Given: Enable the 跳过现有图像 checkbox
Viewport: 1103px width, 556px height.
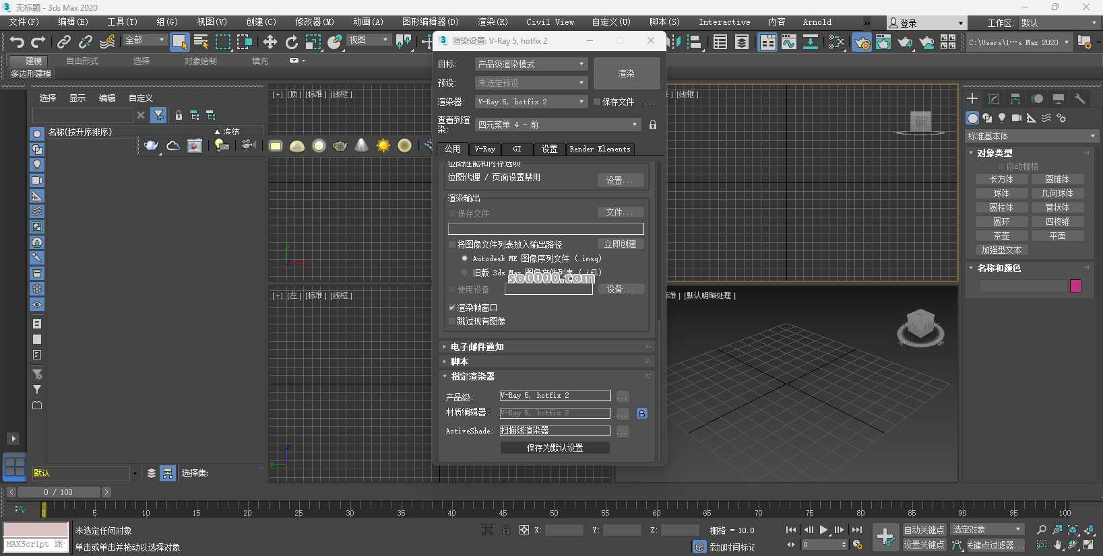Looking at the screenshot, I should pyautogui.click(x=452, y=322).
